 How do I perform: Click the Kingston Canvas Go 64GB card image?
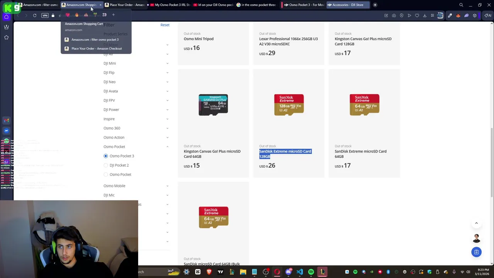pyautogui.click(x=213, y=105)
